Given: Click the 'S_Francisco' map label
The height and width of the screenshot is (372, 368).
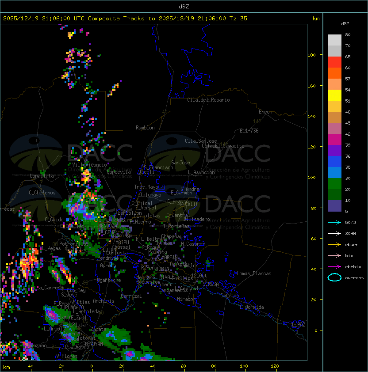Looking at the screenshot, I should point(158,167).
